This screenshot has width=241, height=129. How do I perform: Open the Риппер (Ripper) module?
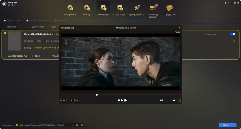tap(87, 10)
